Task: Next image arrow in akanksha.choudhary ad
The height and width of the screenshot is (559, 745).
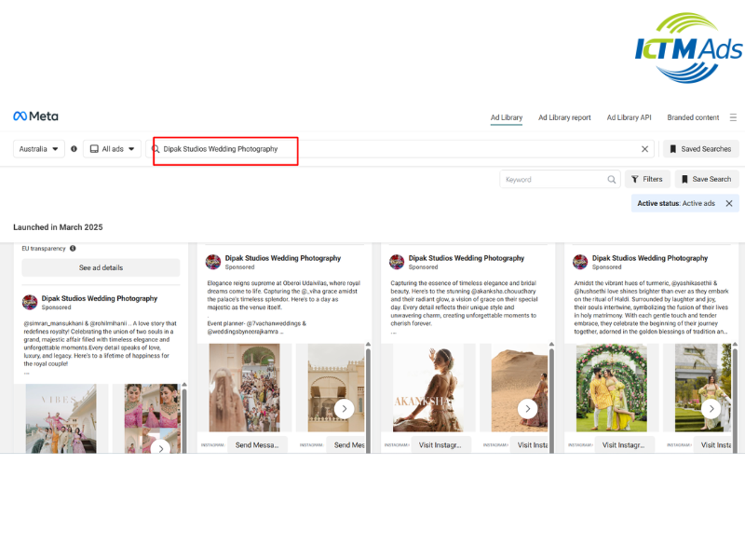Action: pos(527,409)
